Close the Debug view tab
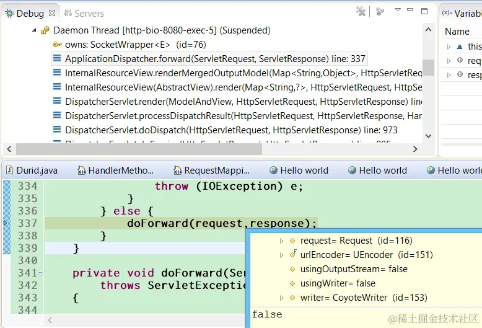The height and width of the screenshot is (328, 482). (52, 13)
